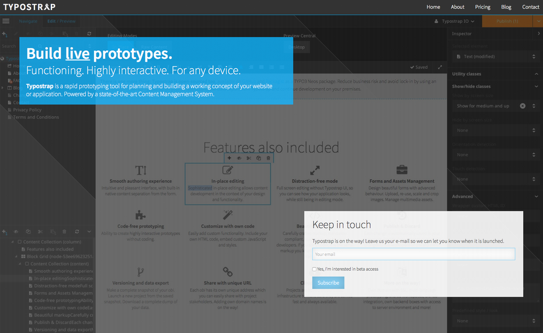
Task: Open the Publish options dropdown arrow
Action: click(x=538, y=21)
